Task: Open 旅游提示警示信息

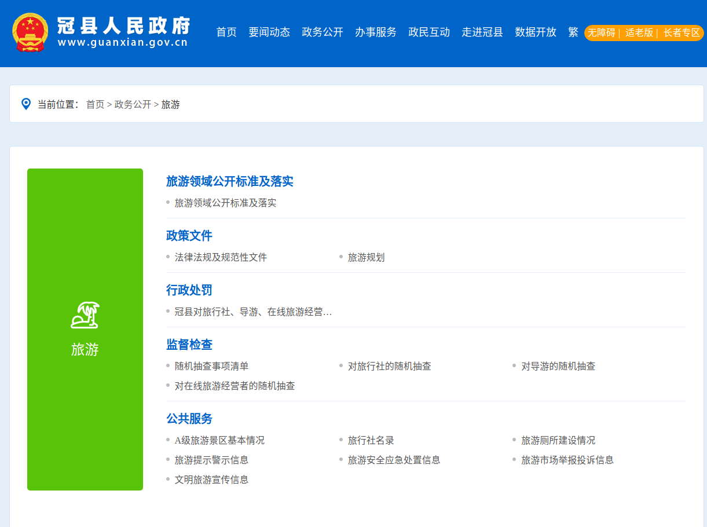Action: tap(211, 460)
